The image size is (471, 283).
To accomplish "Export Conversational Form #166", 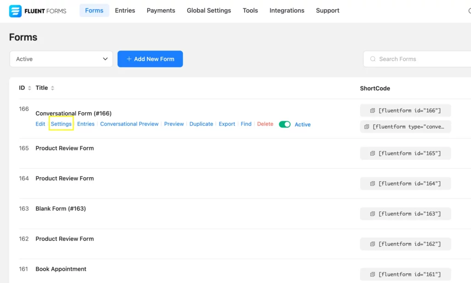I will (x=227, y=124).
